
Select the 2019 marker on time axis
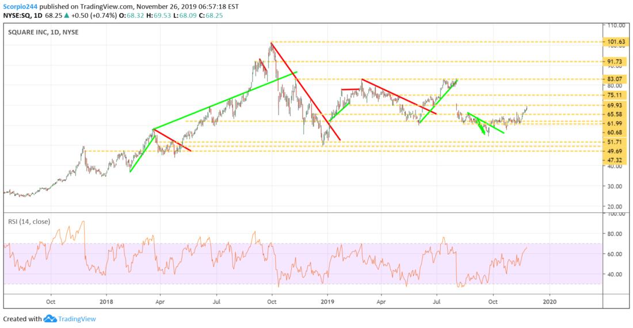(327, 302)
